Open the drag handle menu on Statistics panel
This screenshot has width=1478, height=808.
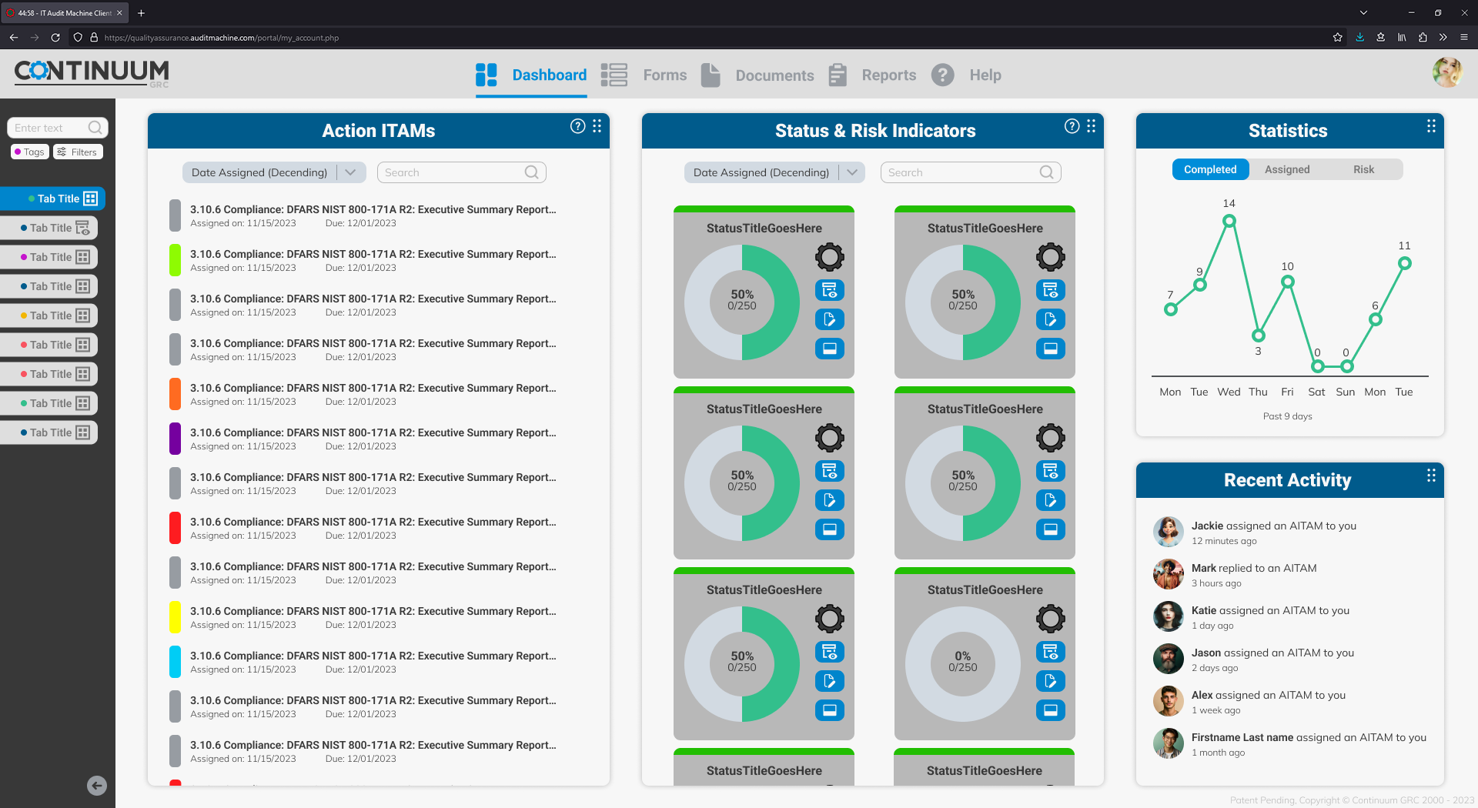coord(1431,127)
